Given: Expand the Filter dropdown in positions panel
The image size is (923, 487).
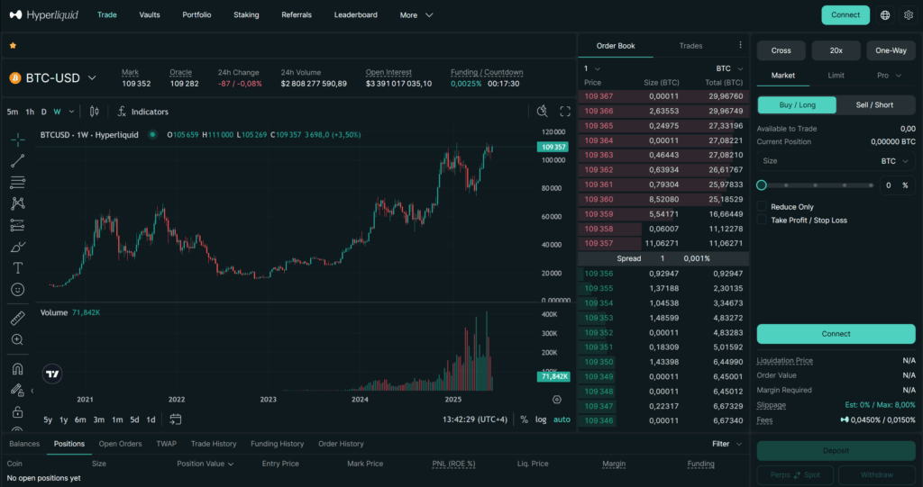Looking at the screenshot, I should (x=727, y=444).
